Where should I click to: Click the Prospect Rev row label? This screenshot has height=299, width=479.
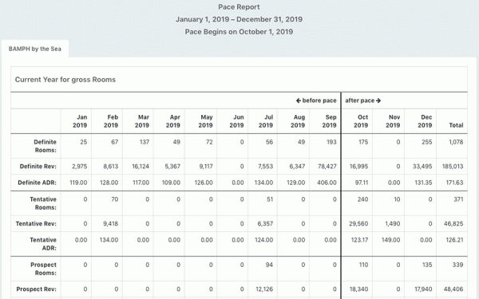(x=36, y=289)
